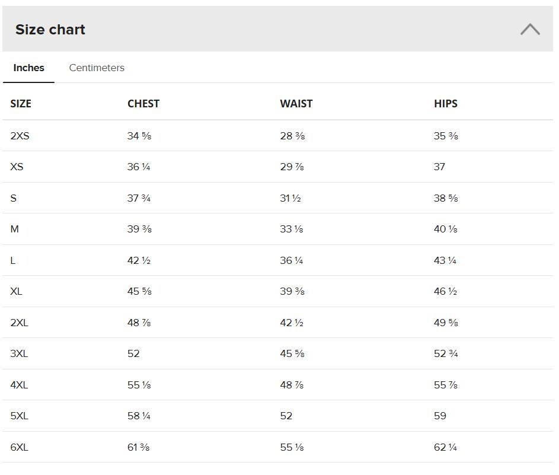
Task: Select the M size row label
Action: coord(15,229)
